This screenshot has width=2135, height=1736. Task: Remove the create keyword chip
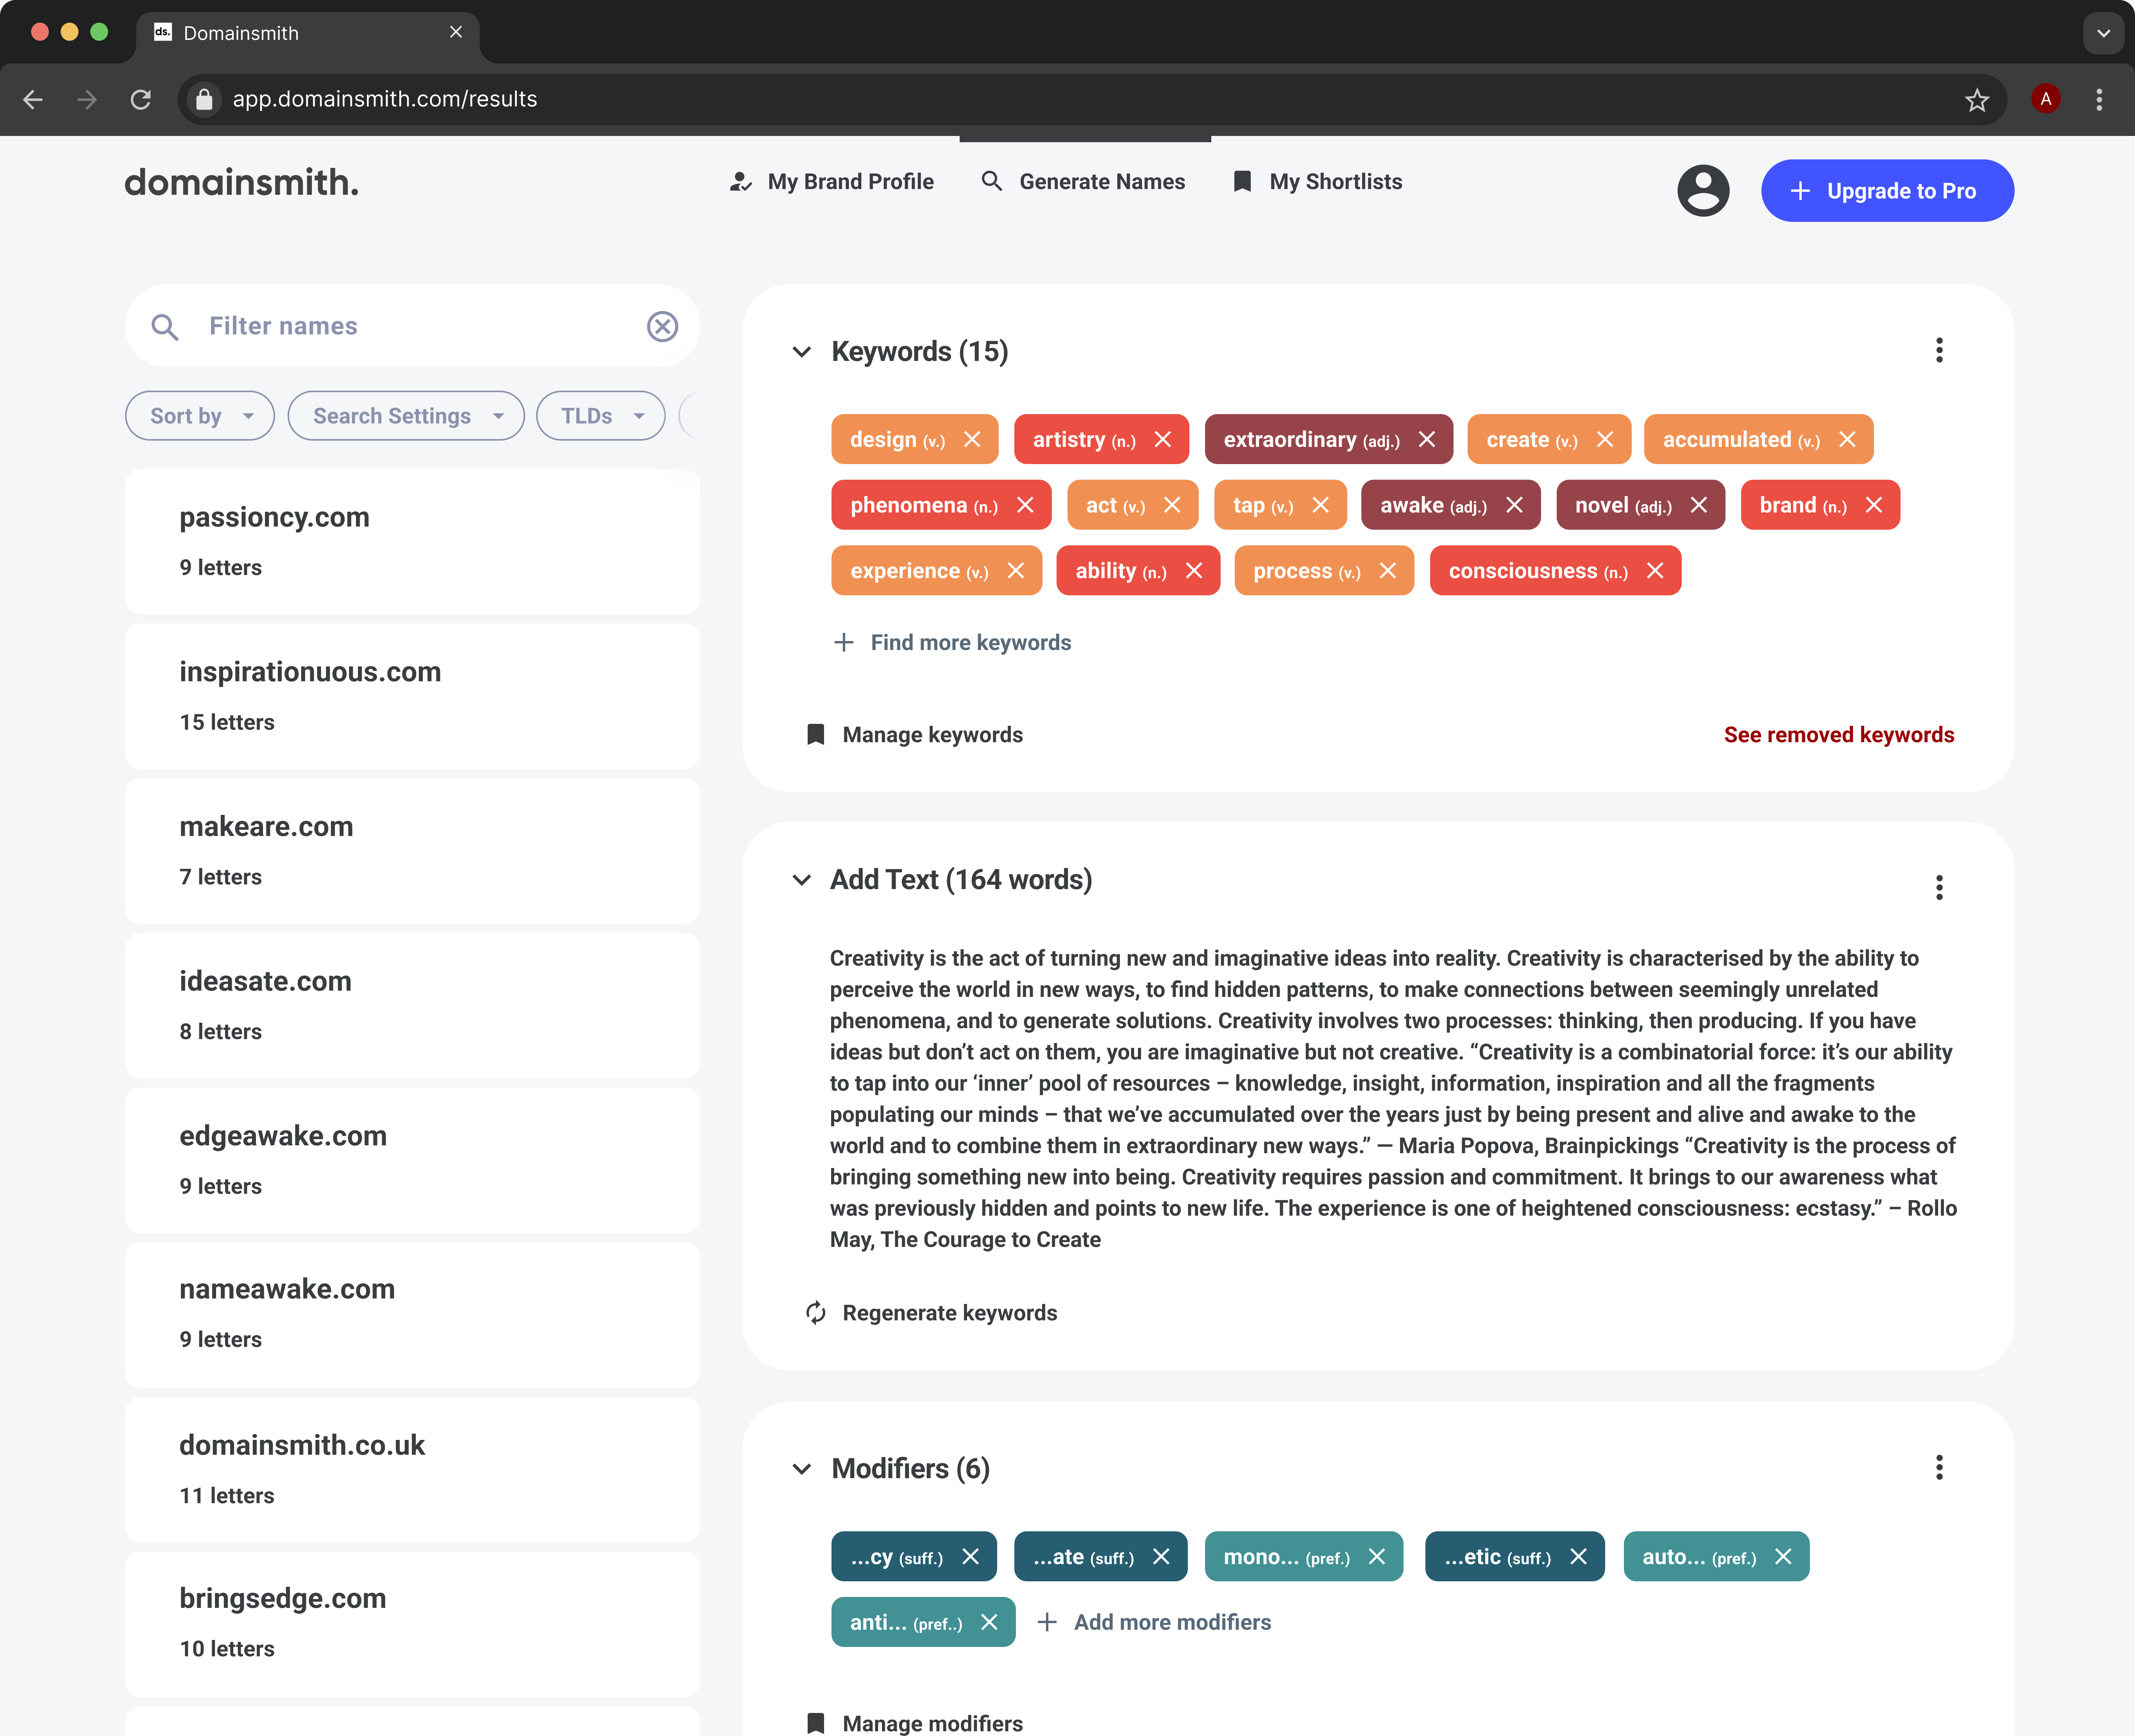coord(1605,440)
